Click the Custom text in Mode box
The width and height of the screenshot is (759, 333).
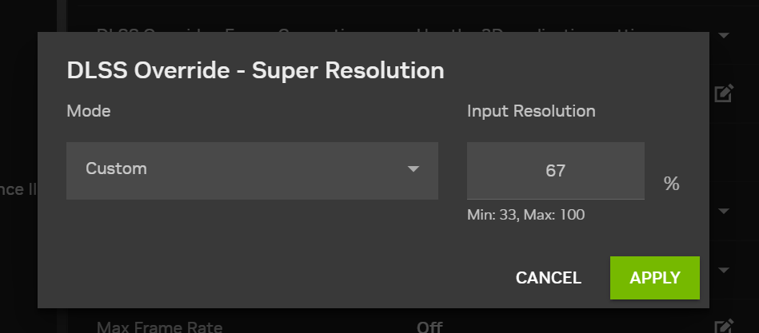(x=116, y=169)
